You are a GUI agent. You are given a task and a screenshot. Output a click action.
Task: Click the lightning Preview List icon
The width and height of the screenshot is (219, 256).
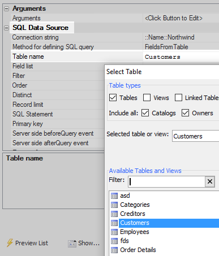10,243
